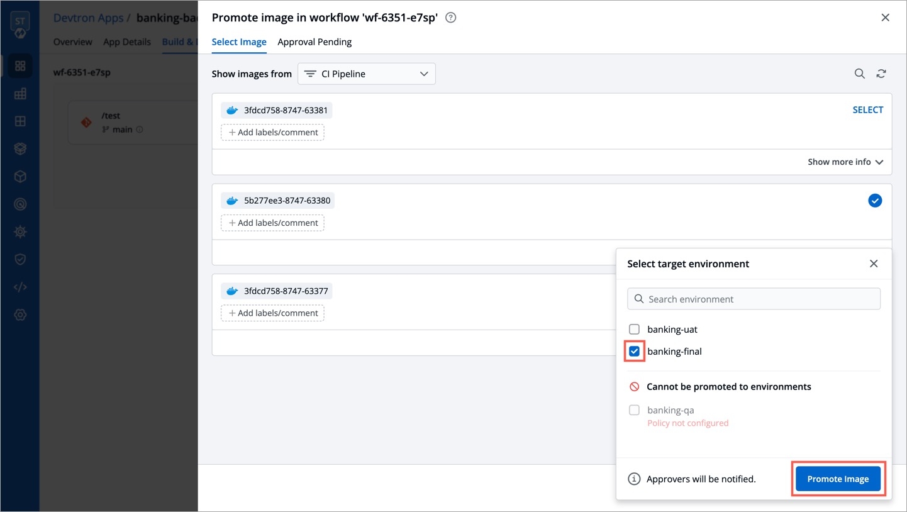Click the Docker icon of image 3fdcd758-8747-63381
This screenshot has width=907, height=512.
click(x=232, y=111)
